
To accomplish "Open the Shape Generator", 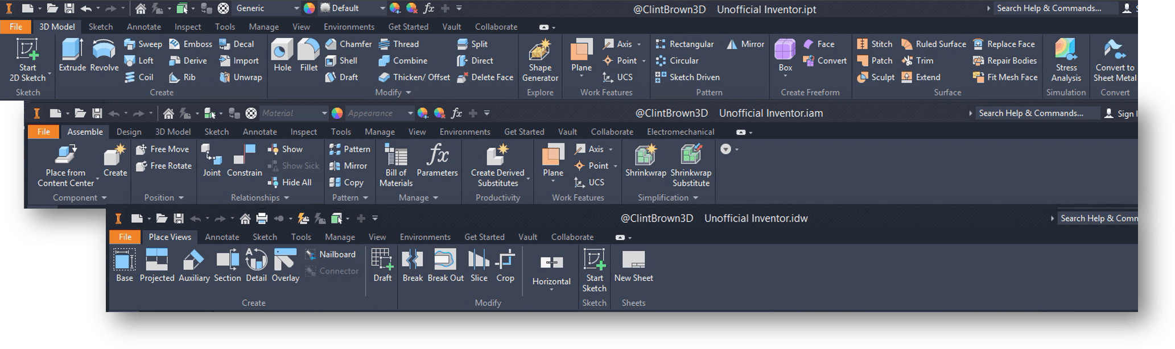I will coord(540,60).
